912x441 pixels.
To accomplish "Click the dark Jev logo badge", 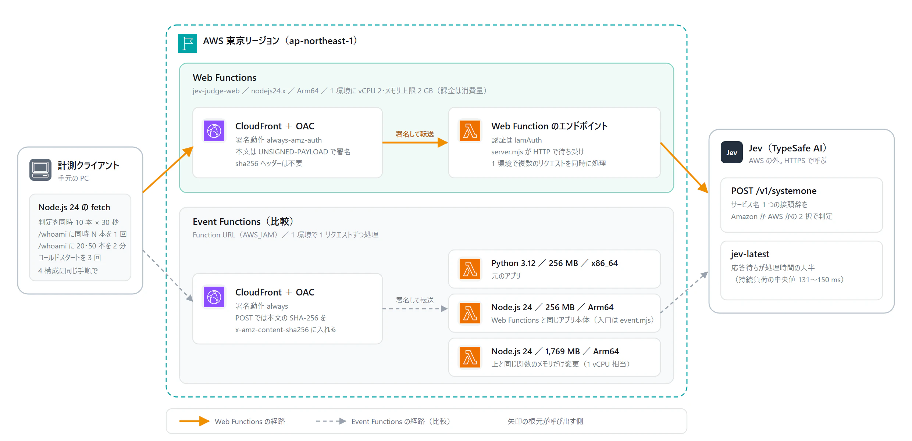I will point(732,152).
